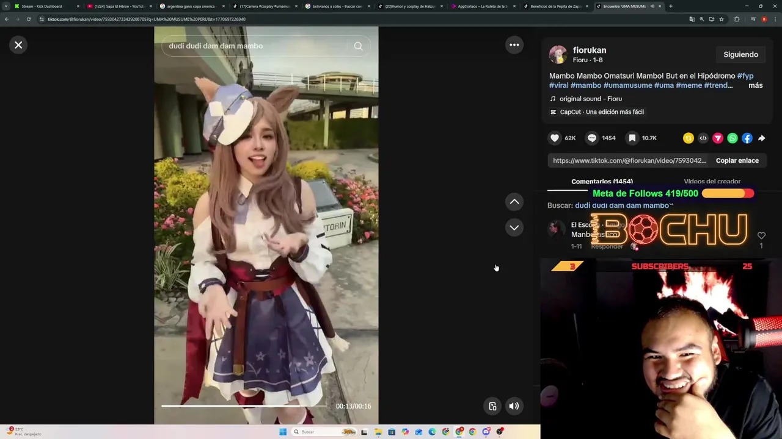
Task: Send to friends with red share icon
Action: [x=718, y=138]
